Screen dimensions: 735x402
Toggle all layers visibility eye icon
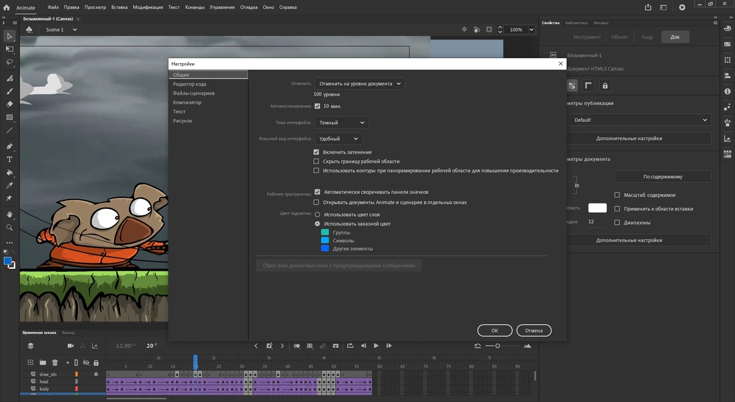coord(86,363)
